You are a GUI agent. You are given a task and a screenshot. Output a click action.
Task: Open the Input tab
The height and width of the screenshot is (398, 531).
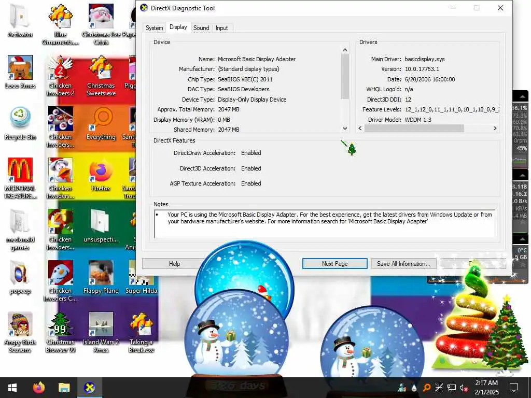click(x=221, y=28)
